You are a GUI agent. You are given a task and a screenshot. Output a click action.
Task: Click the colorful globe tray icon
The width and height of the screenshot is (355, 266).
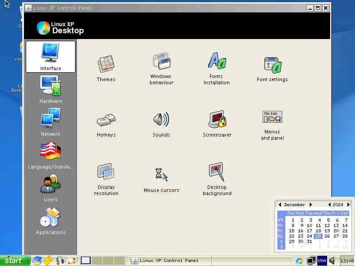(299, 261)
